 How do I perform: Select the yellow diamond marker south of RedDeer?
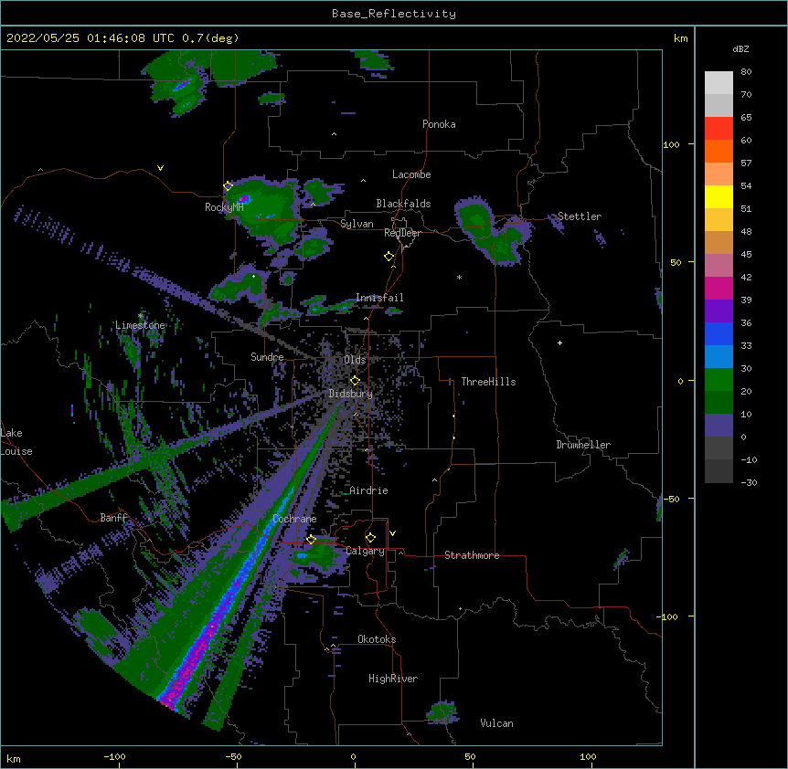tap(389, 257)
